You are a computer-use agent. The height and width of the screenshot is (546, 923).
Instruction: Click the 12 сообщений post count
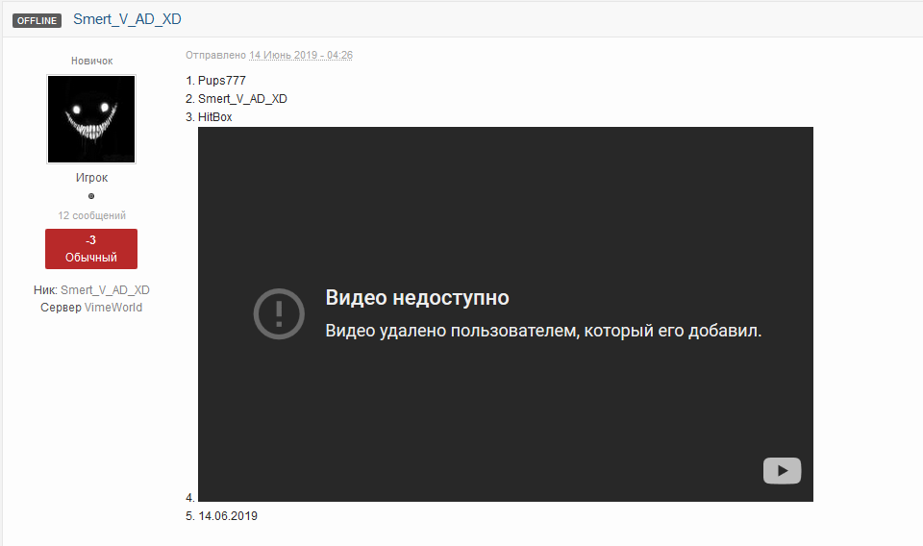[x=92, y=215]
